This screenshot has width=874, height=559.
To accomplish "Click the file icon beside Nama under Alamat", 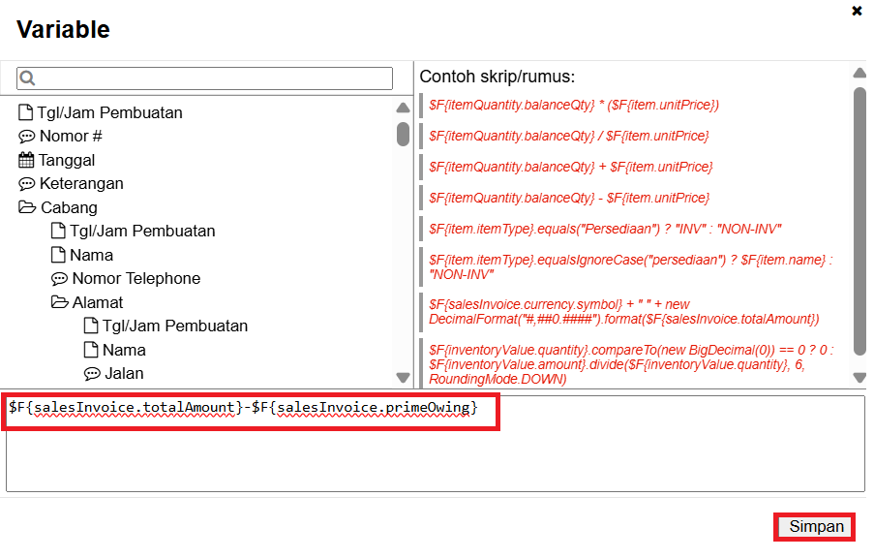I will (x=91, y=350).
